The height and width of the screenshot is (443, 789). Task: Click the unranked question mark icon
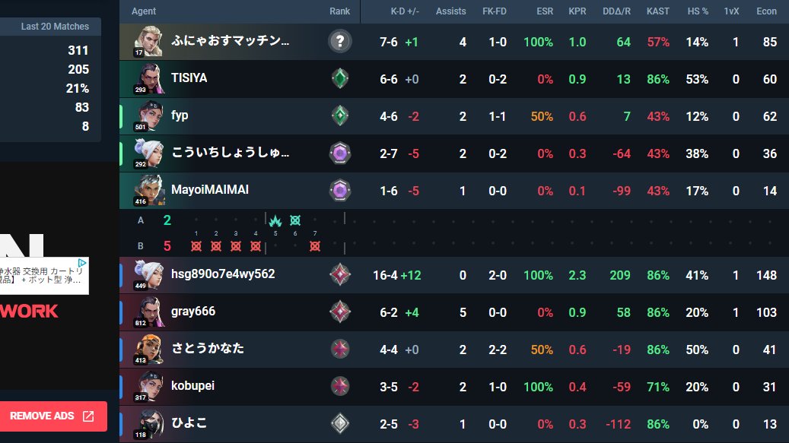click(x=339, y=41)
